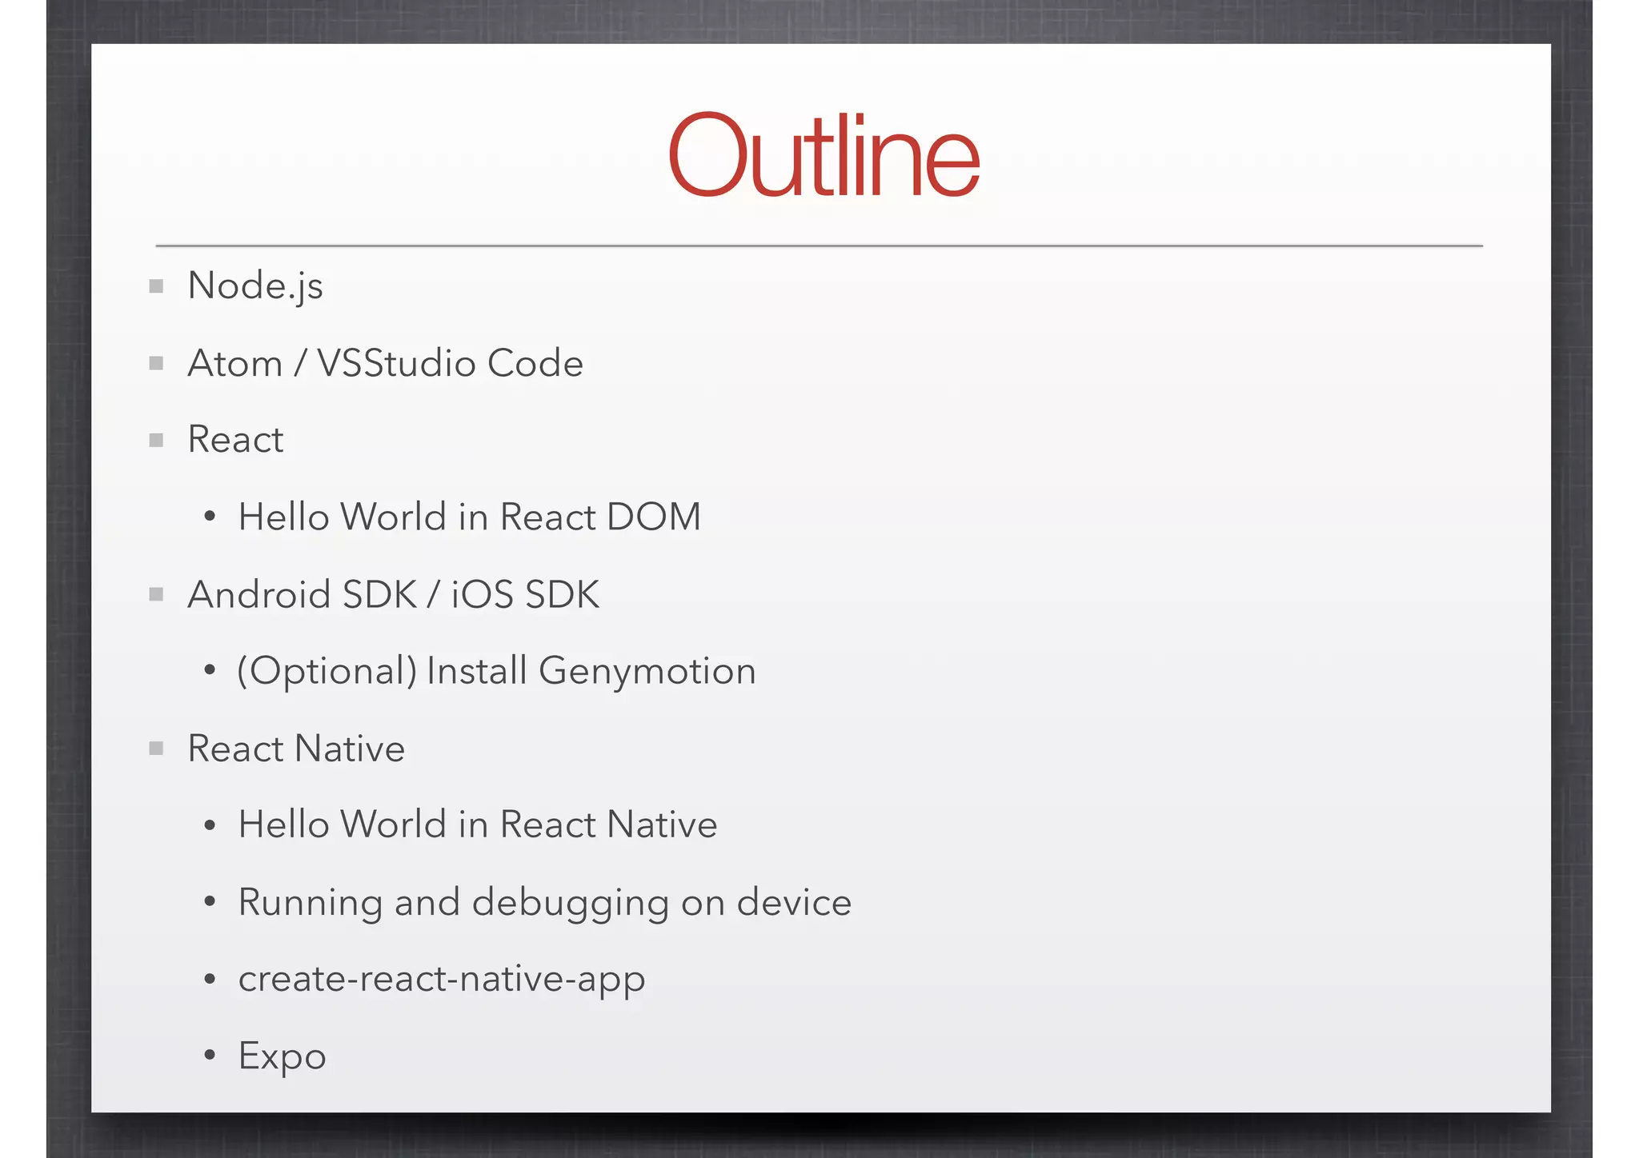
Task: Select Hello World in React Native
Action: coord(477,825)
